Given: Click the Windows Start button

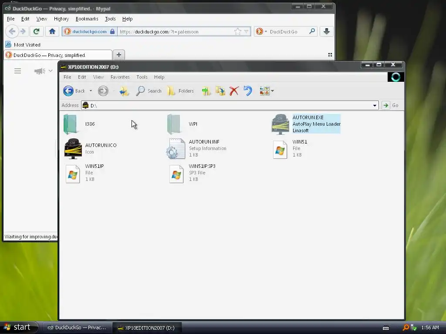Looking at the screenshot, I should pyautogui.click(x=19, y=327).
